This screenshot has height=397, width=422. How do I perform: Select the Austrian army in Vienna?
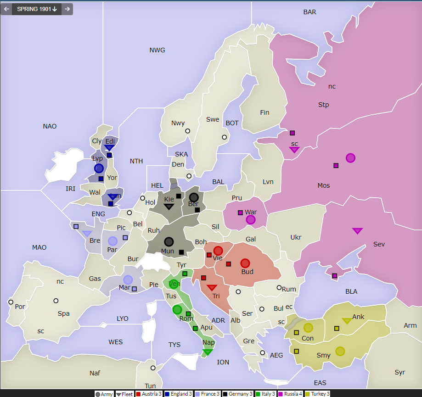[218, 251]
